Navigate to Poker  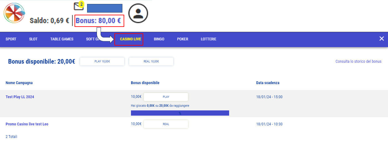pyautogui.click(x=182, y=39)
